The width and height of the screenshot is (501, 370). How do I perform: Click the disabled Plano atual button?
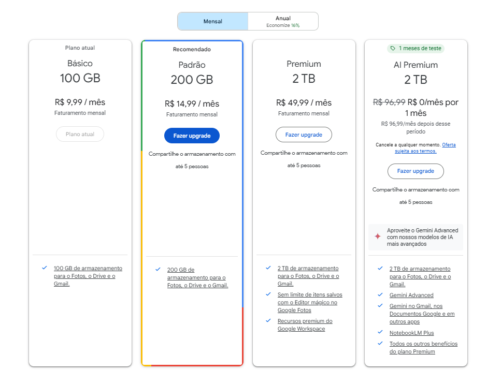click(80, 134)
